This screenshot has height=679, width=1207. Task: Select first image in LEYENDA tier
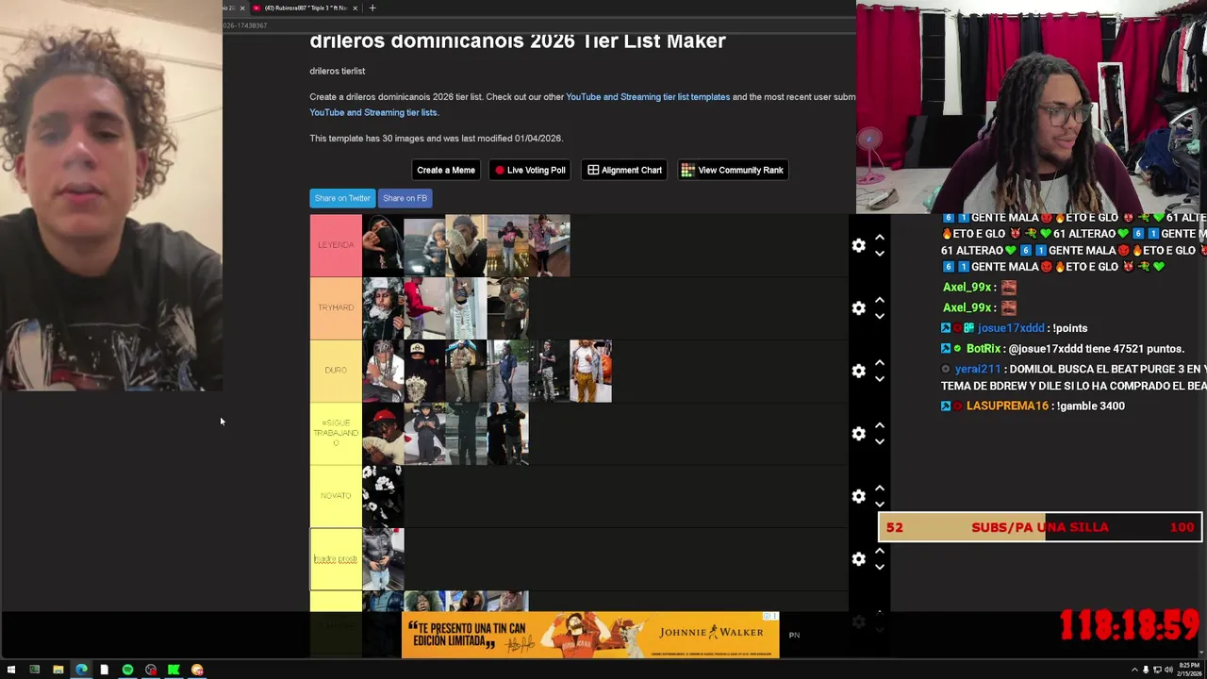pyautogui.click(x=383, y=245)
